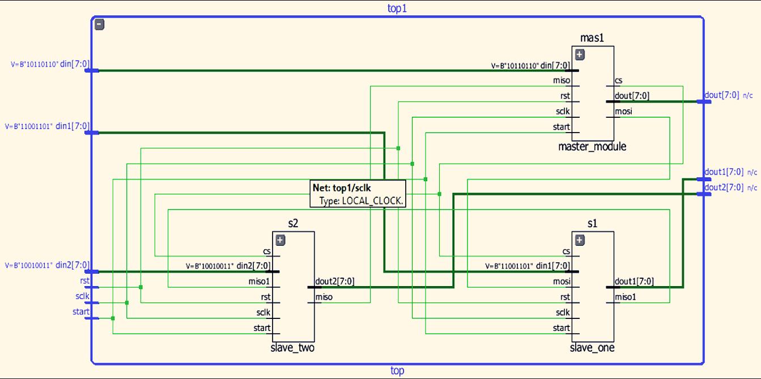This screenshot has height=379, width=761.
Task: Click the din2[7:0] input port pin
Action: (93, 271)
